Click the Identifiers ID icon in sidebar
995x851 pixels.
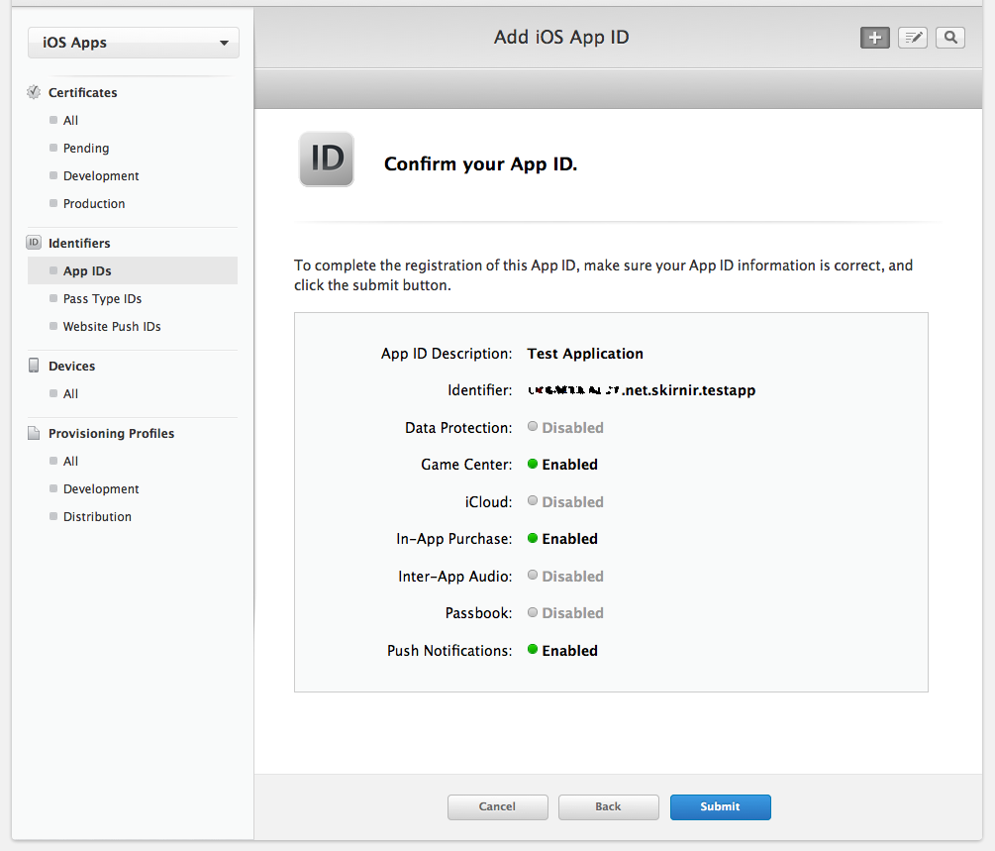(34, 243)
